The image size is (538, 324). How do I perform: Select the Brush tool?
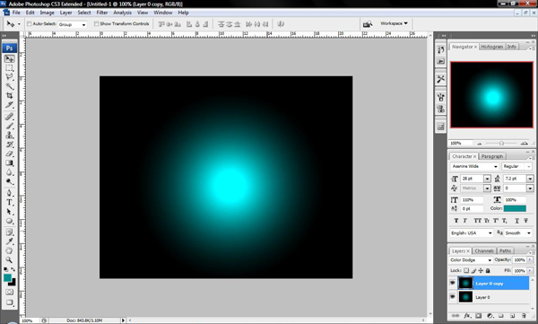point(9,126)
